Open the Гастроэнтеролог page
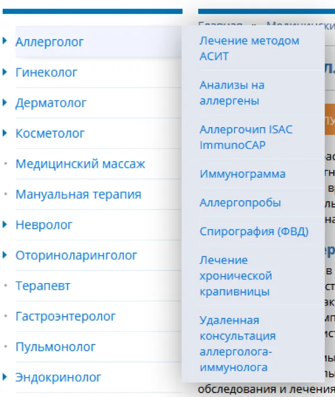This screenshot has width=335, height=397. pyautogui.click(x=65, y=316)
